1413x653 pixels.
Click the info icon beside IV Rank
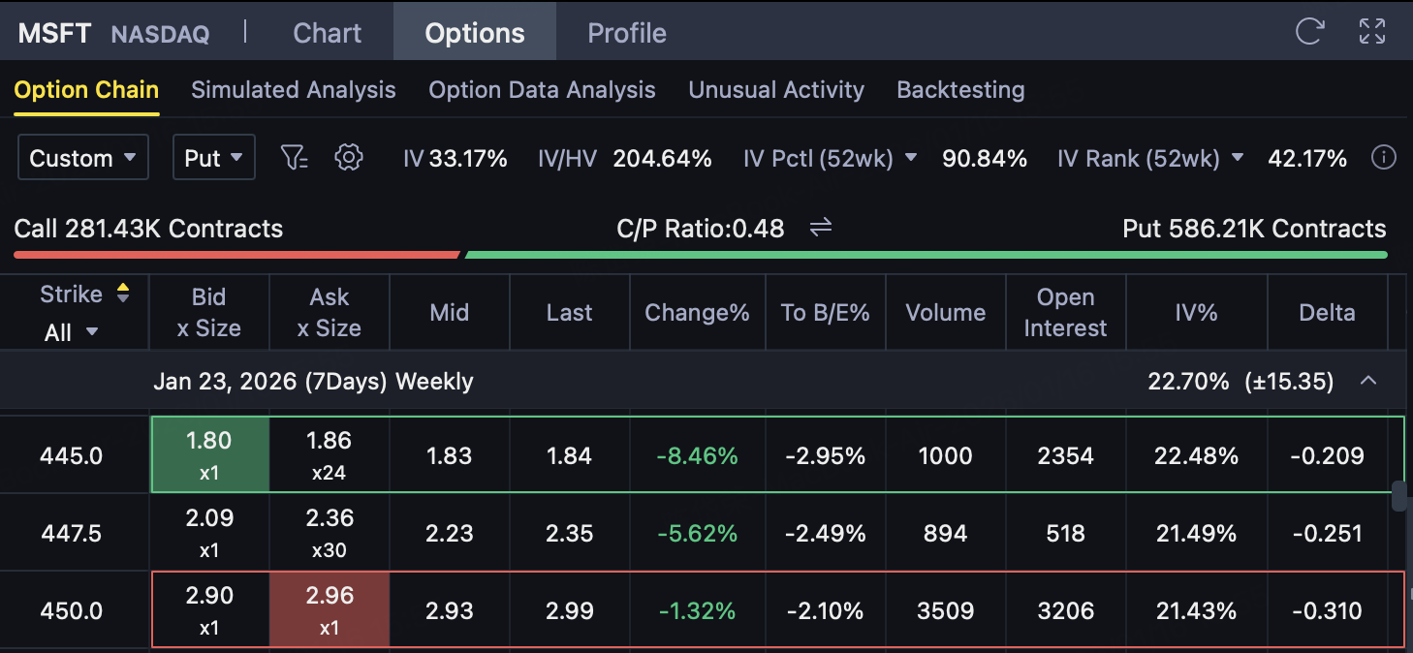coord(1384,158)
